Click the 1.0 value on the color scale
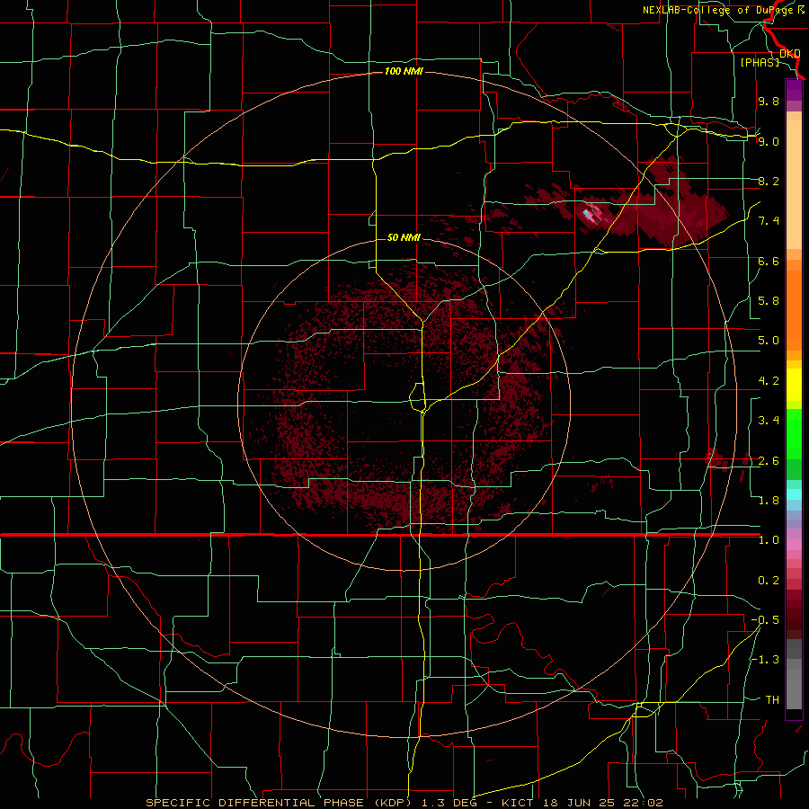 coord(769,540)
